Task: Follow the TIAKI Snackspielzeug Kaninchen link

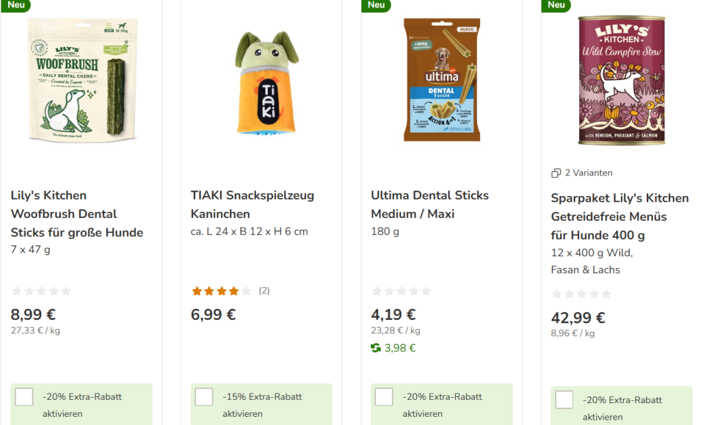Action: point(252,204)
